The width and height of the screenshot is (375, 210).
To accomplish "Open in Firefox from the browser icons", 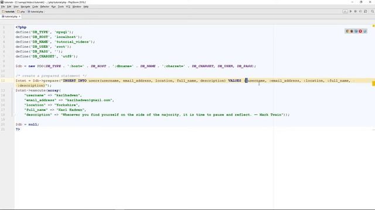I will (x=352, y=31).
